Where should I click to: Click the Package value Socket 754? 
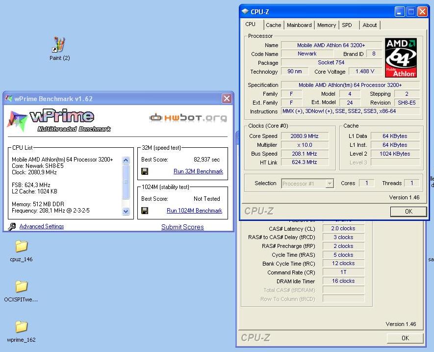point(331,63)
